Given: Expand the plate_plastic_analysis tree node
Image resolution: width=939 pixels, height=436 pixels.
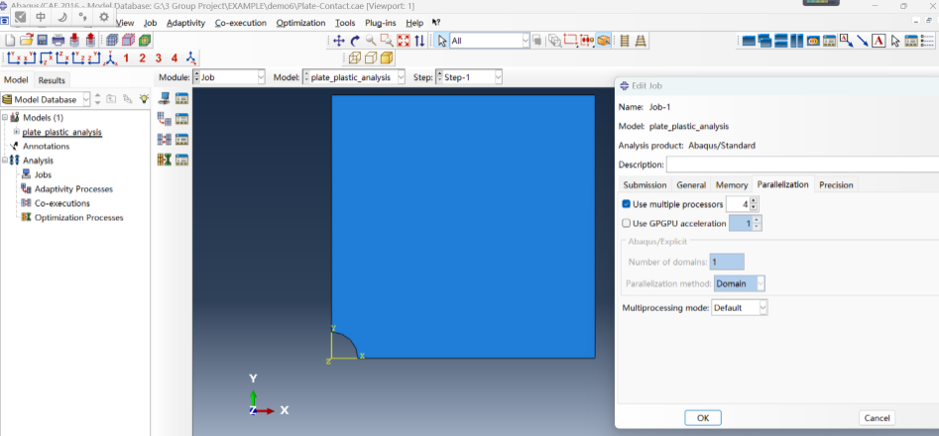Looking at the screenshot, I should tap(16, 132).
